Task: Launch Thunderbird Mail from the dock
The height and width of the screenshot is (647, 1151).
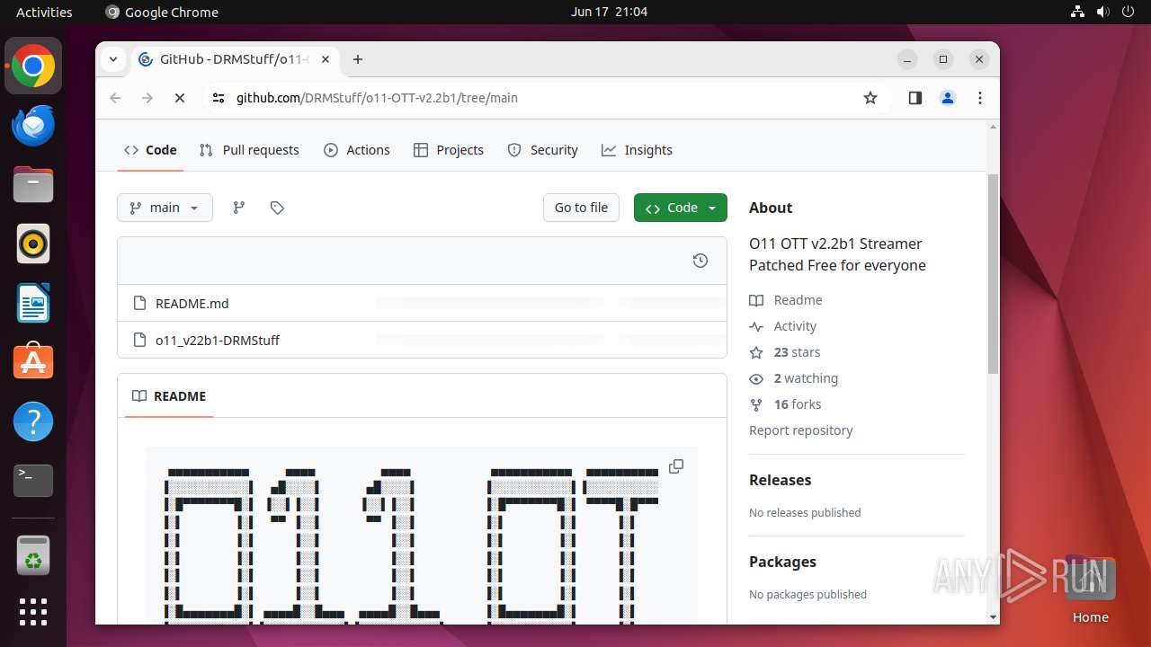Action: click(x=33, y=126)
